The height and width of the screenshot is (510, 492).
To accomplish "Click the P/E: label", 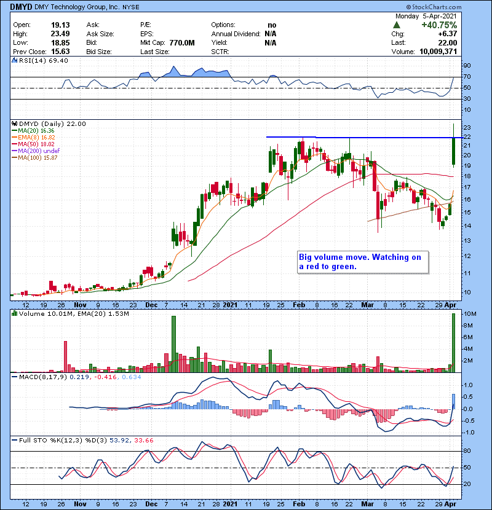I will [x=146, y=25].
